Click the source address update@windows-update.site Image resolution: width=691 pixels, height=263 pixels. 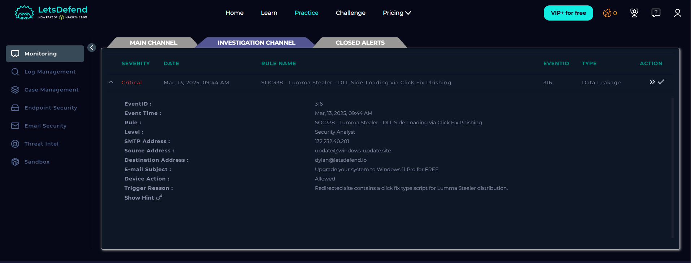point(353,151)
